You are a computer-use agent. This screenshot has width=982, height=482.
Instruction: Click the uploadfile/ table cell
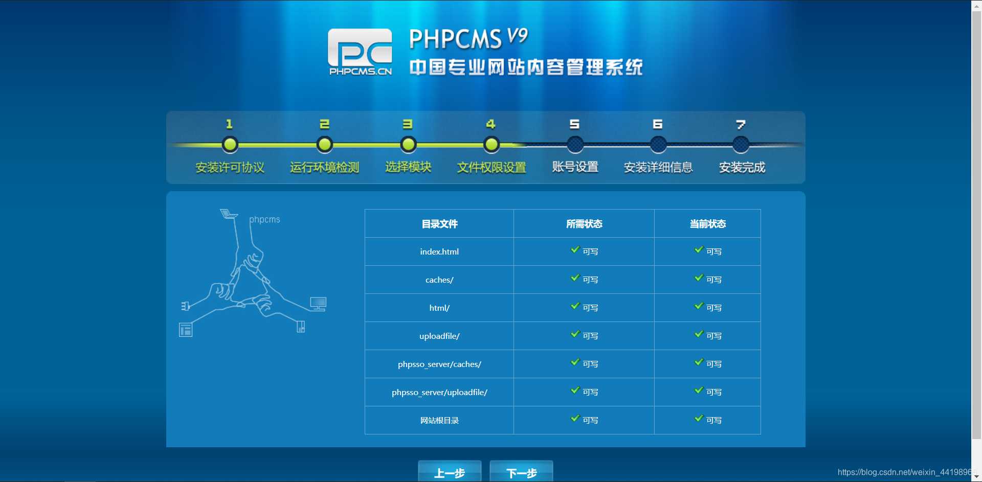(x=439, y=336)
